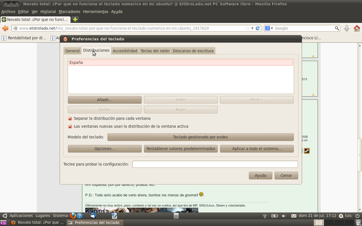Click the Ayuda button in the dialog
Viewport: 362px width, 226px height.
(x=260, y=175)
